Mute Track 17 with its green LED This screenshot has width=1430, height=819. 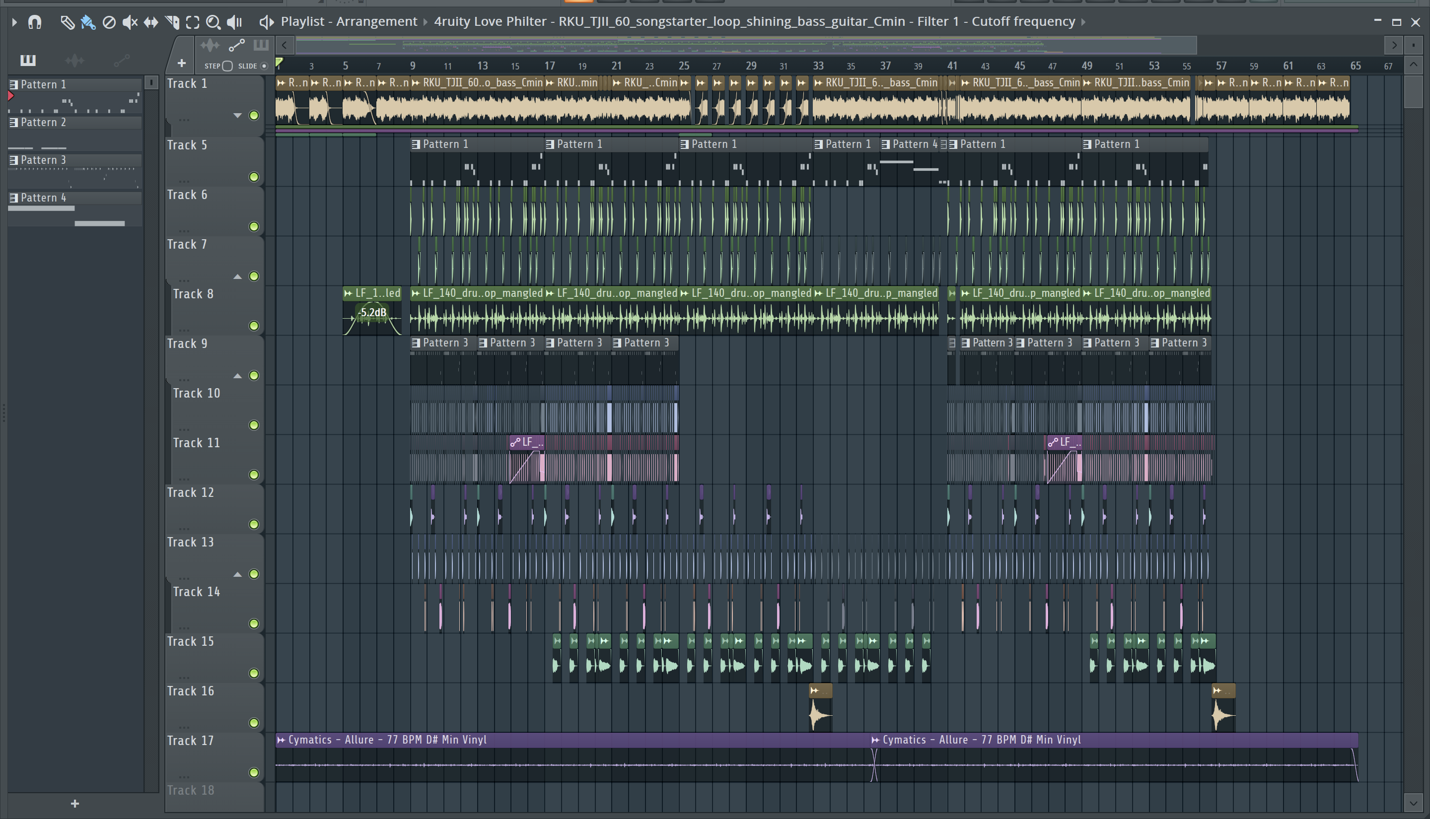click(254, 772)
